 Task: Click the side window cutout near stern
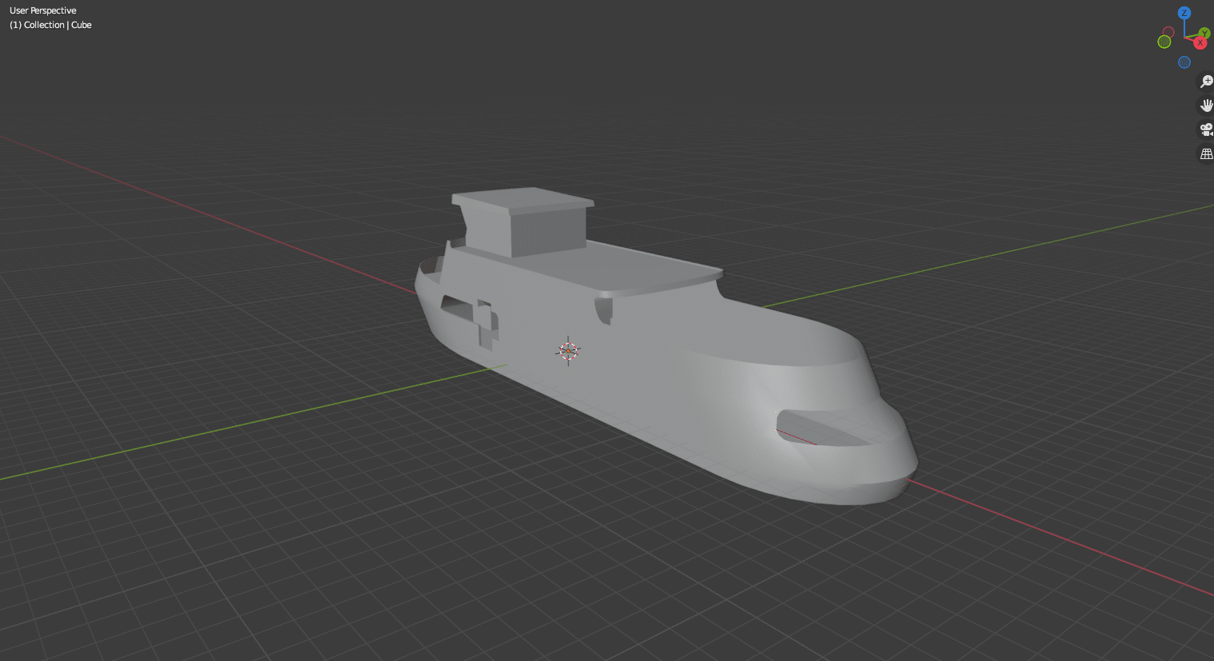[458, 308]
